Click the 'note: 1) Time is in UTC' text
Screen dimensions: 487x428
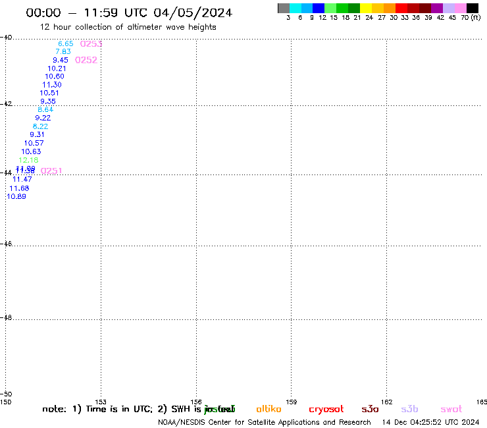coord(97,409)
